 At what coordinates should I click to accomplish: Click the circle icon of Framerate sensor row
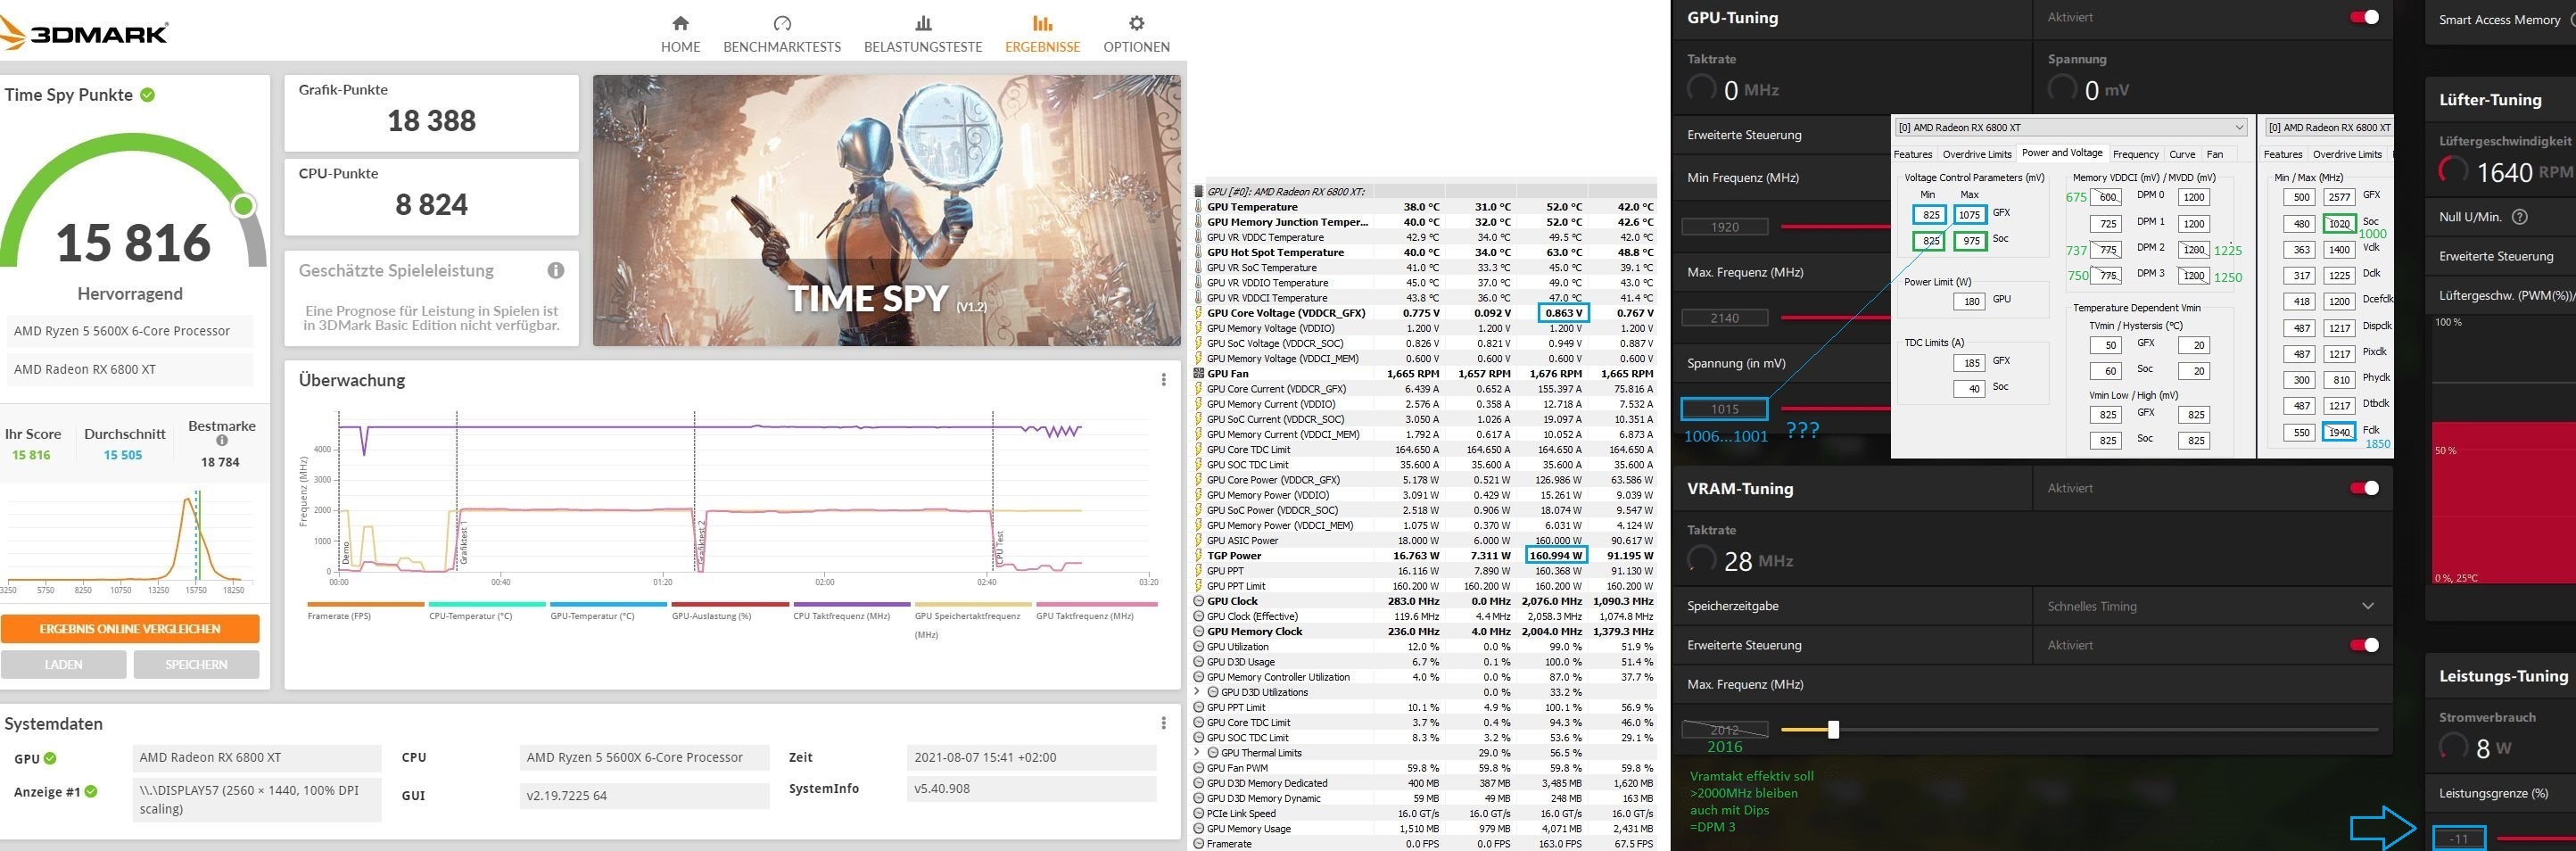coord(1199,844)
